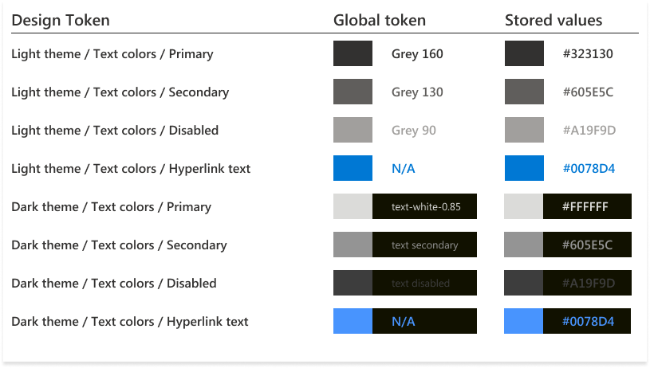650x368 pixels.
Task: Click Dark theme Disabled token row label
Action: (x=114, y=284)
